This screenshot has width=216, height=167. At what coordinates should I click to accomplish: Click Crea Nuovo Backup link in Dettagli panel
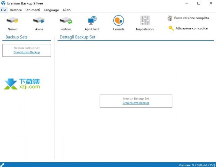136,103
